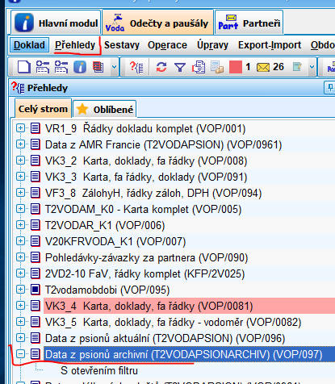Click S otevřením filtru child item
335x384 pixels.
99,370
